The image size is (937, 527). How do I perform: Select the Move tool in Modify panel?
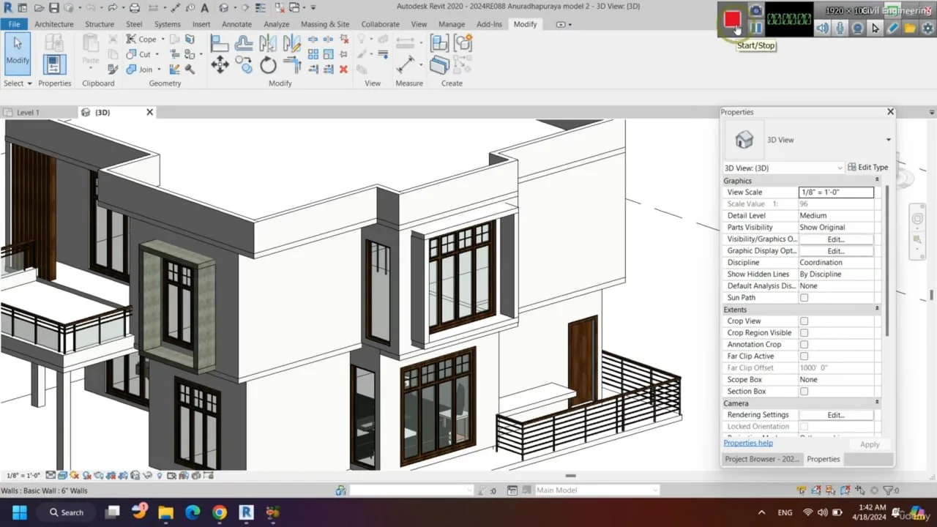click(220, 65)
